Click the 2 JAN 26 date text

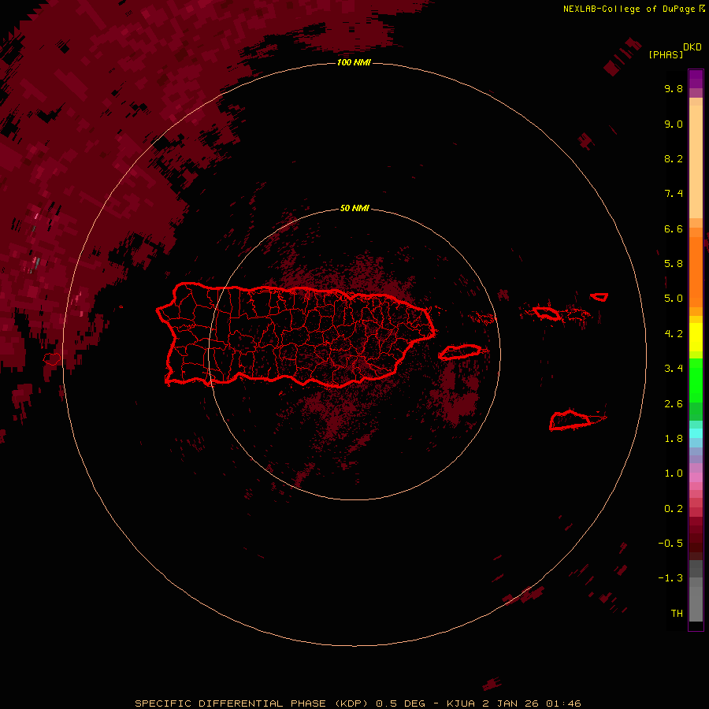[510, 703]
